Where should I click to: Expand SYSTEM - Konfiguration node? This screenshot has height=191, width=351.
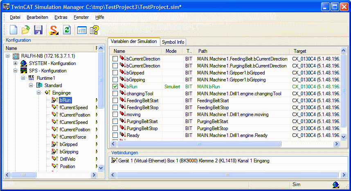pyautogui.click(x=16, y=63)
